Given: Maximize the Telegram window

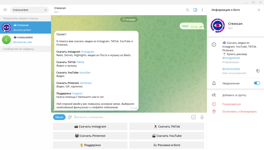Looking at the screenshot, I should (253, 2).
